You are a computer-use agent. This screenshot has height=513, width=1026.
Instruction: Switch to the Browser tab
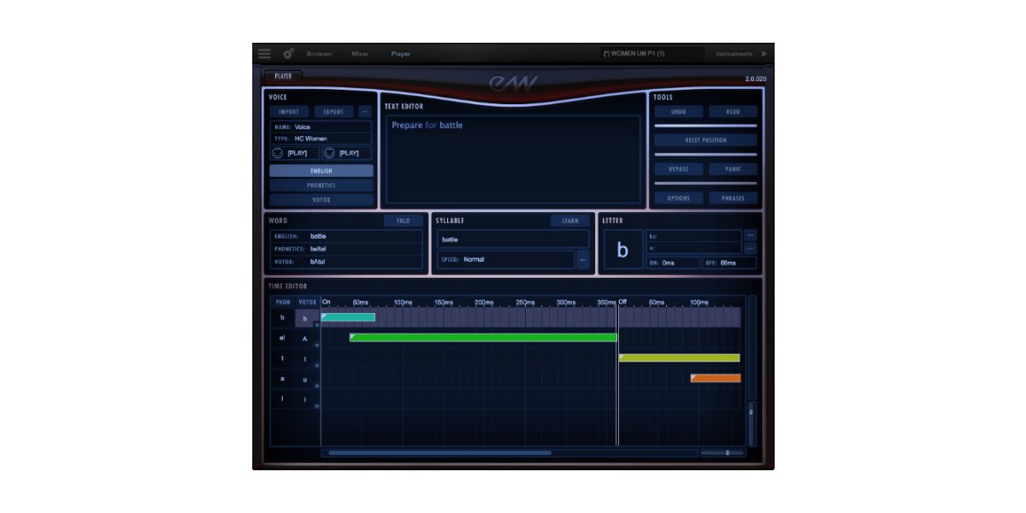tap(320, 54)
